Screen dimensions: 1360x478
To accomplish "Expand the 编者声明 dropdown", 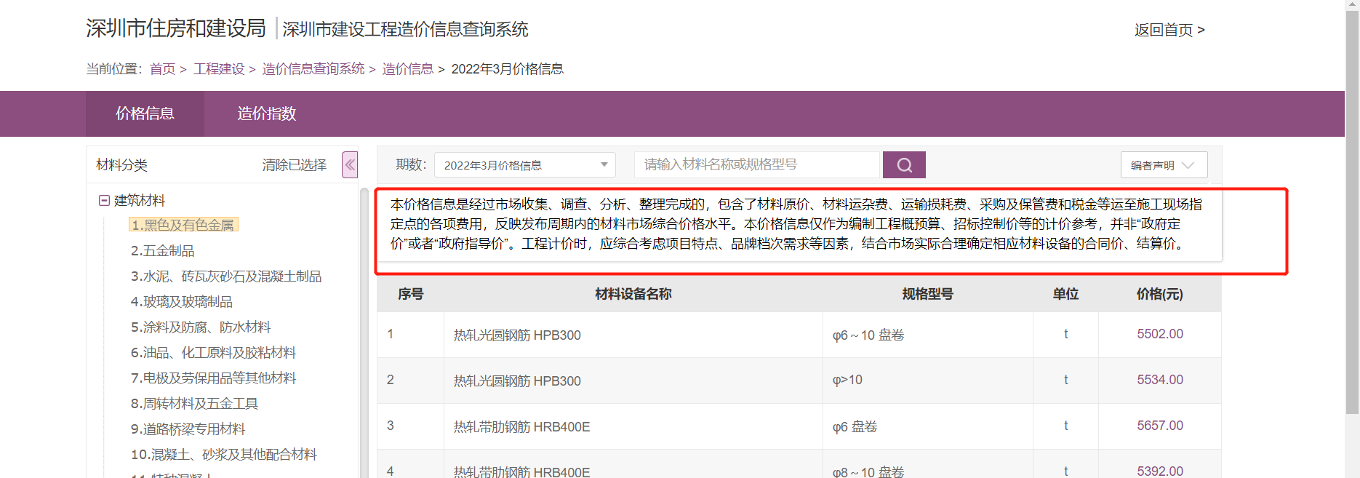I will point(1164,165).
